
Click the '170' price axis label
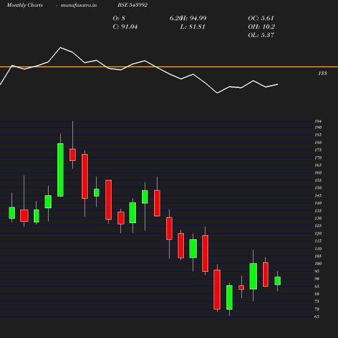pyautogui.click(x=318, y=158)
